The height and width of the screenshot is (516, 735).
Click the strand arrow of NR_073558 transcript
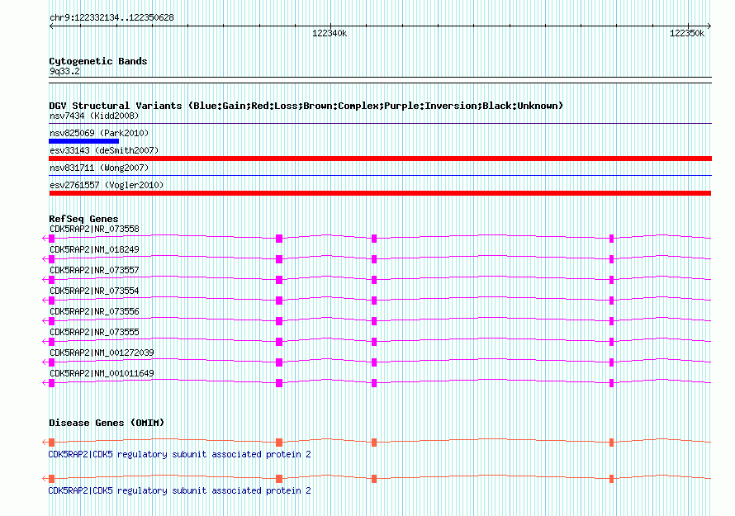(x=45, y=239)
